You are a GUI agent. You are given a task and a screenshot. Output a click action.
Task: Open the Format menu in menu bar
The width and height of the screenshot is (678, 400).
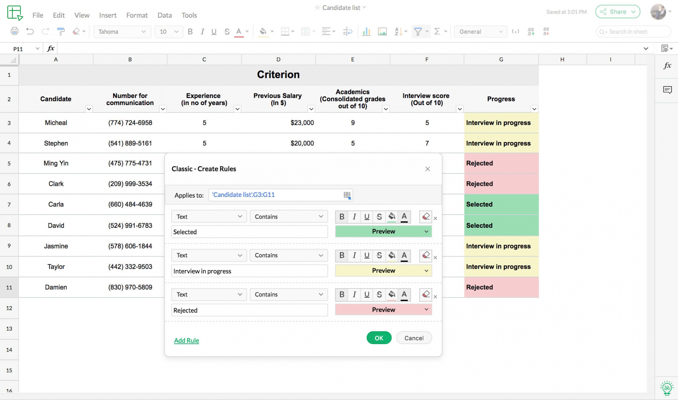137,15
